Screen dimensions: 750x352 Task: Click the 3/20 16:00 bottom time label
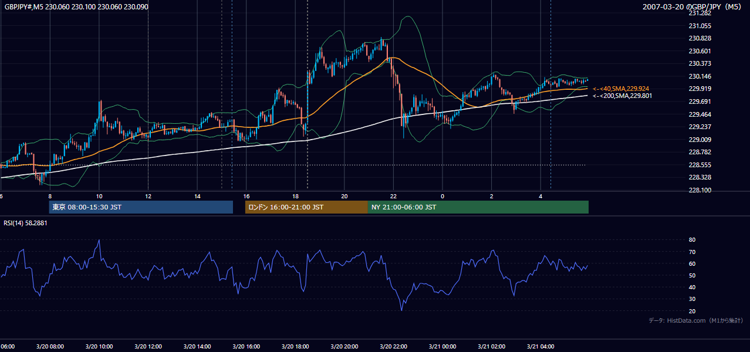coord(246,346)
